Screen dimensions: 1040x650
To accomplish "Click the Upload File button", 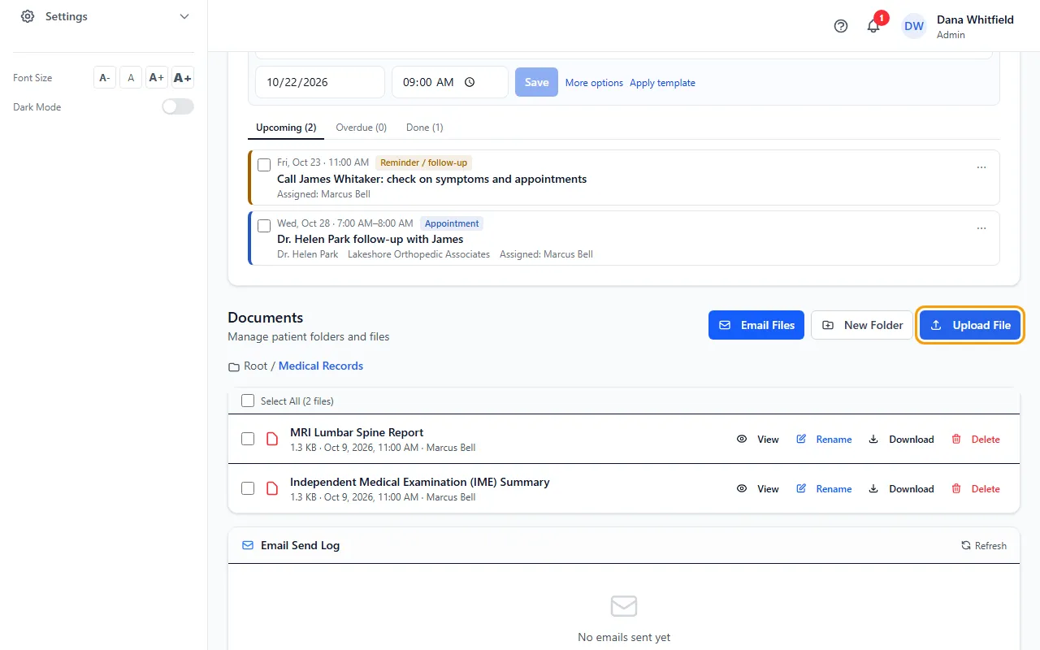I will [x=970, y=325].
